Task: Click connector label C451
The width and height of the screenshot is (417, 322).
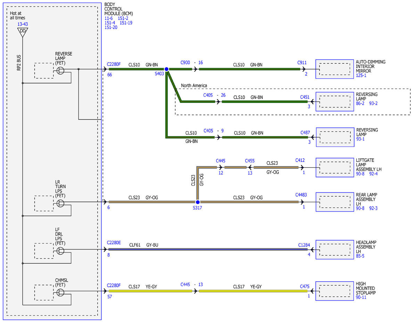Action: tap(305, 97)
